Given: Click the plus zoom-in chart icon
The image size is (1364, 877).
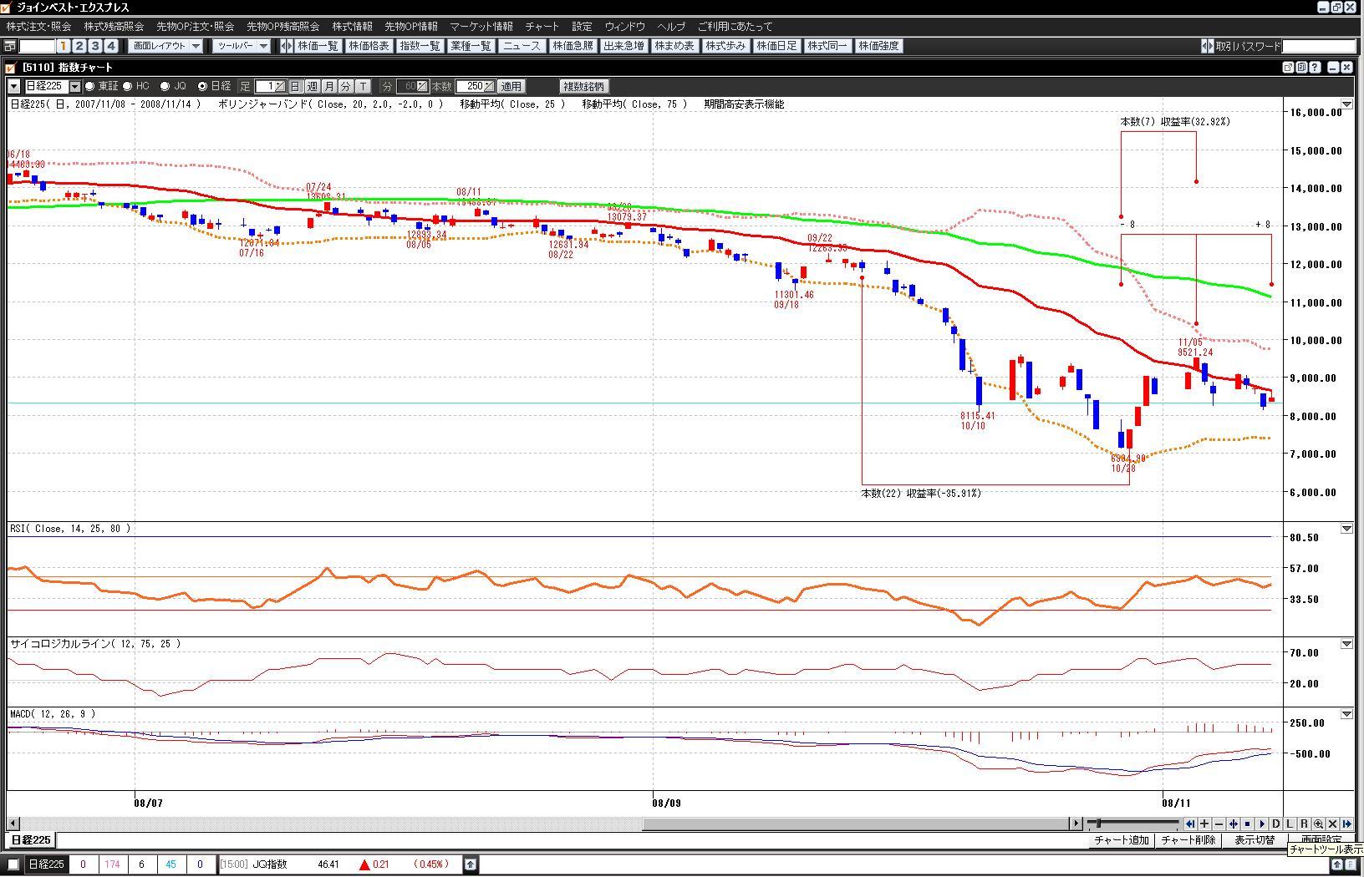Looking at the screenshot, I should [x=1204, y=824].
